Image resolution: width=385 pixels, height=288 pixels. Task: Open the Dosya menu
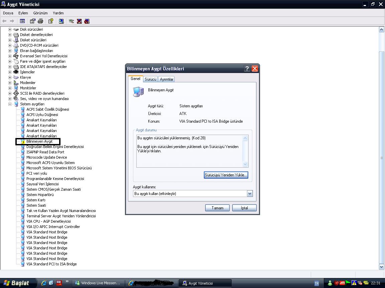click(8, 13)
